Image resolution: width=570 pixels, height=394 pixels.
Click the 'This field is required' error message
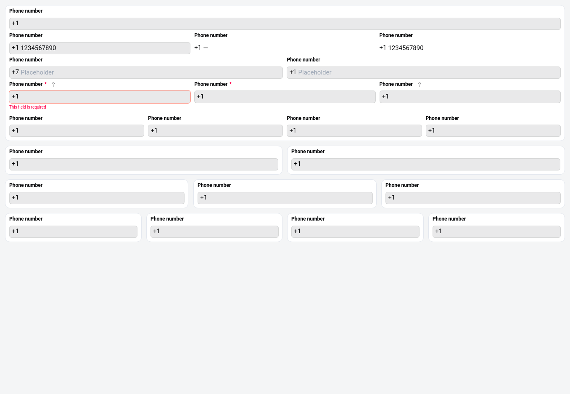(28, 107)
